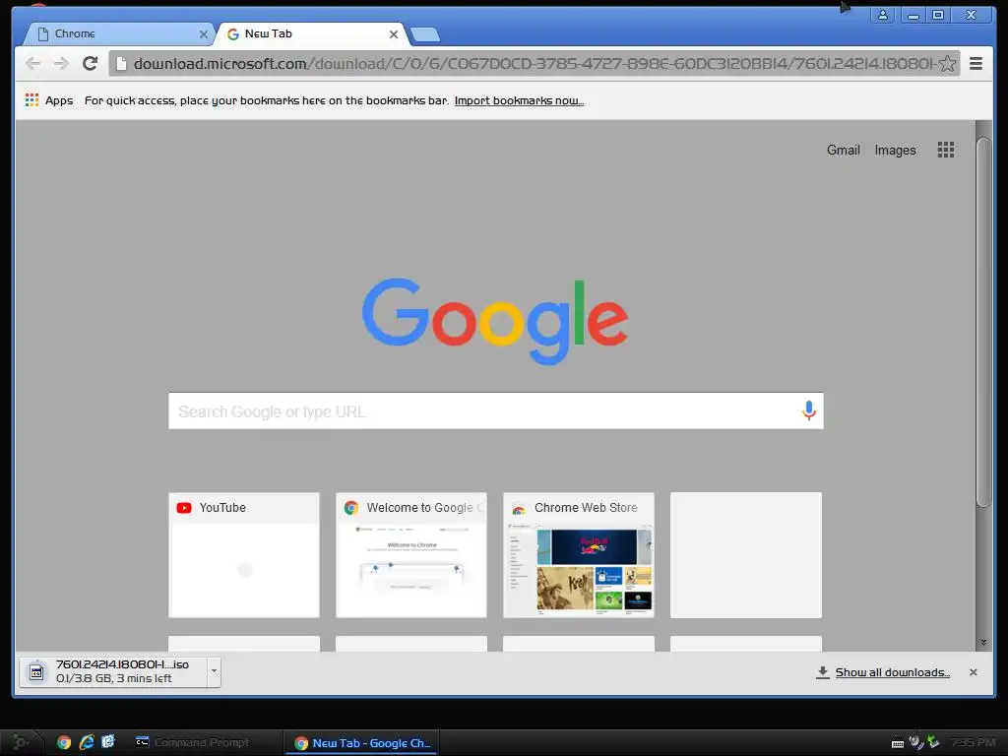Open the user profile button in title bar
Viewport: 1008px width, 756px height.
[x=883, y=15]
